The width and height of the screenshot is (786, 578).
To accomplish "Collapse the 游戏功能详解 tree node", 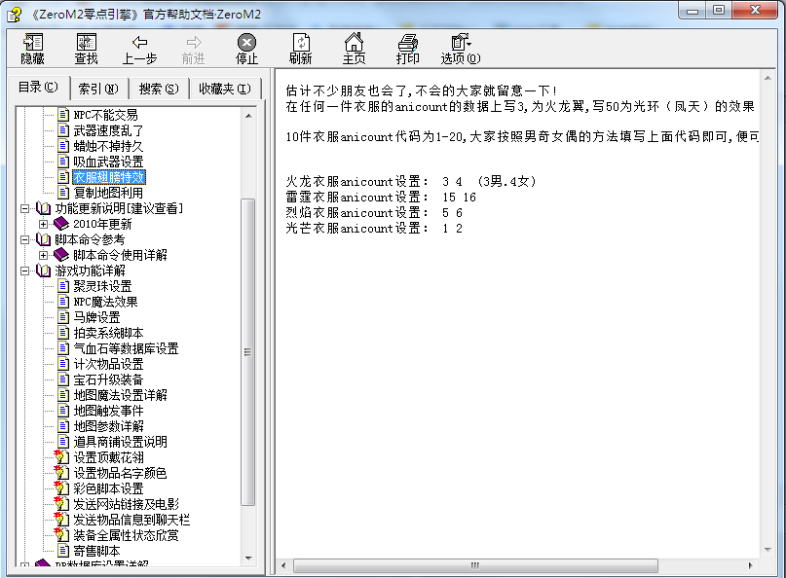I will 25,271.
